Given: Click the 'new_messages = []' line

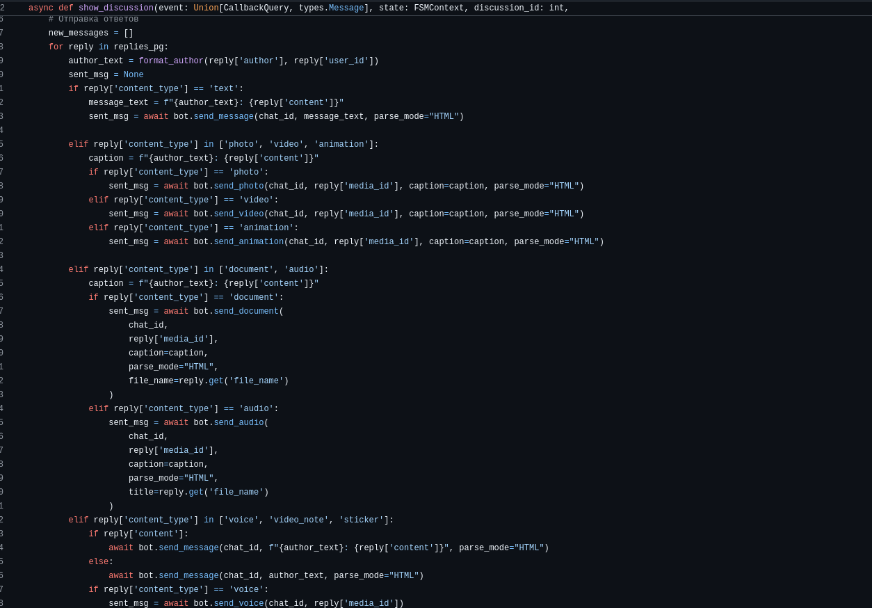Looking at the screenshot, I should (x=91, y=33).
